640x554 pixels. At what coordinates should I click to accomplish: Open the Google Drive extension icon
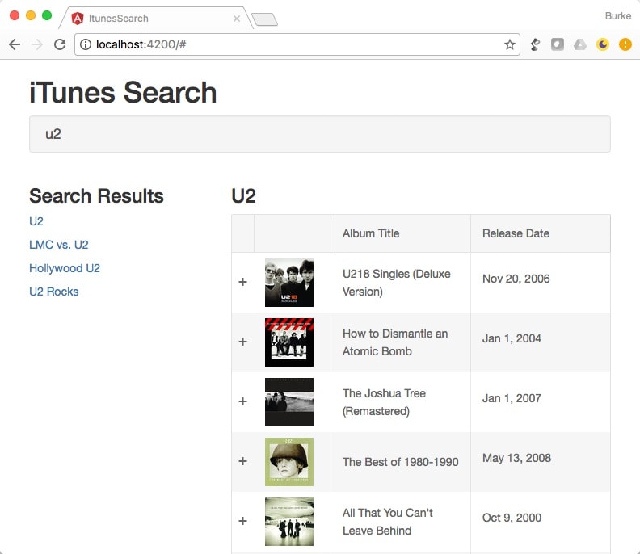click(580, 44)
